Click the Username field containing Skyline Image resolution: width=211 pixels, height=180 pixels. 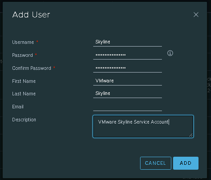point(128,42)
